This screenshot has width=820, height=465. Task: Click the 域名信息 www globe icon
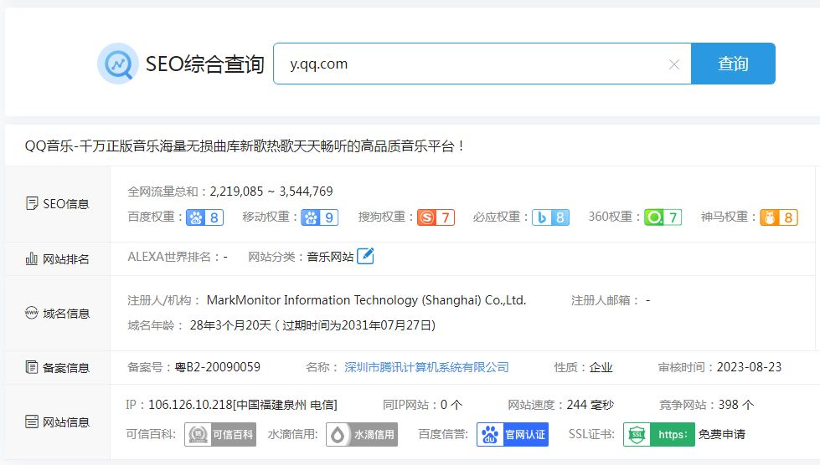(x=31, y=313)
